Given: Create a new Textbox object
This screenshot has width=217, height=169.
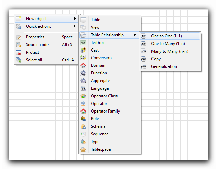Looking at the screenshot, I should [110, 43].
